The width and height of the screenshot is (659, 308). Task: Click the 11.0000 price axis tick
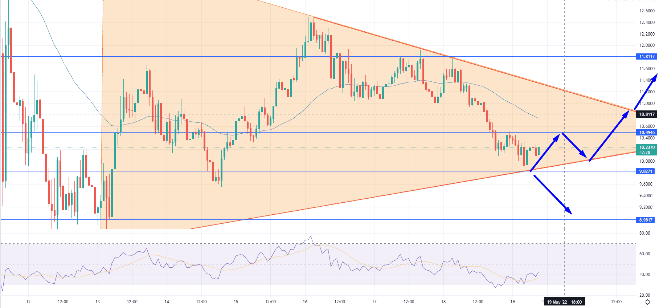click(647, 104)
